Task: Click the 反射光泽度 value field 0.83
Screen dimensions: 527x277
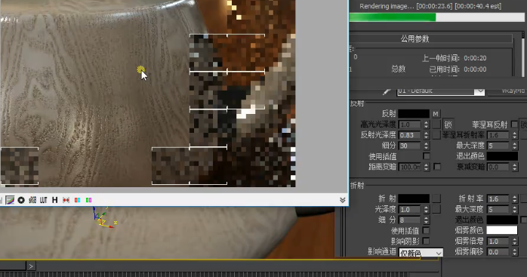Action: pyautogui.click(x=409, y=135)
